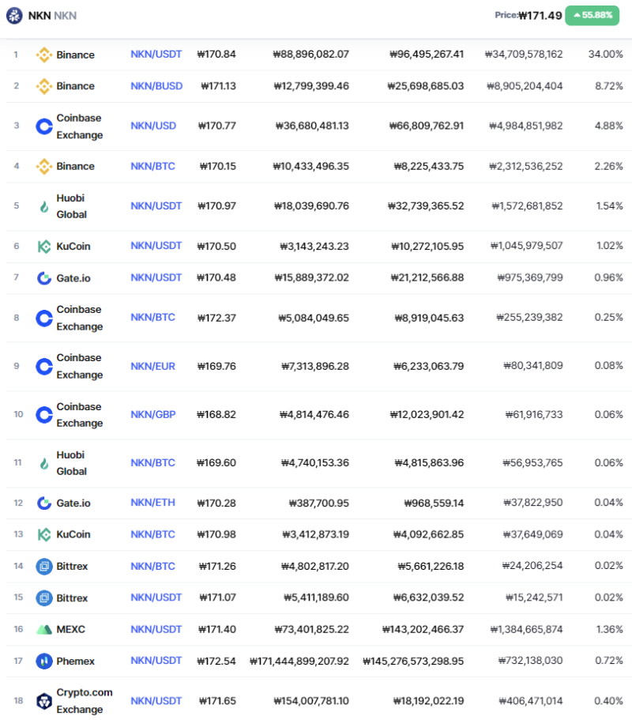
Task: Click the header price ₩171.49
Action: (x=540, y=16)
